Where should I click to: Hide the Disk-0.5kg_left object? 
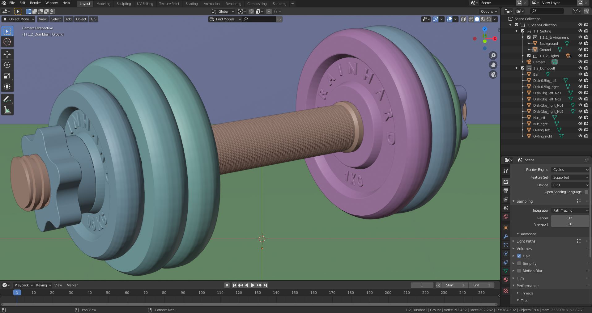click(x=580, y=80)
